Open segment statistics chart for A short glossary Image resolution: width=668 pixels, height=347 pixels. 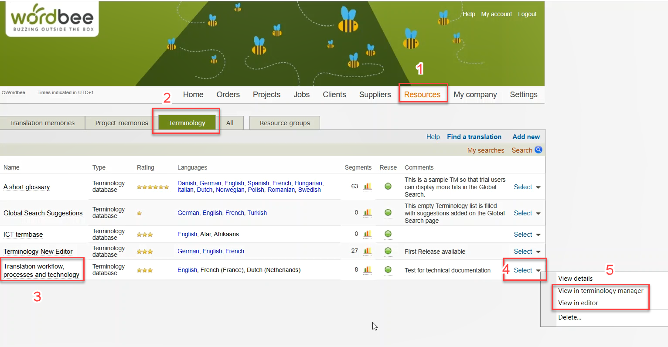click(x=368, y=187)
